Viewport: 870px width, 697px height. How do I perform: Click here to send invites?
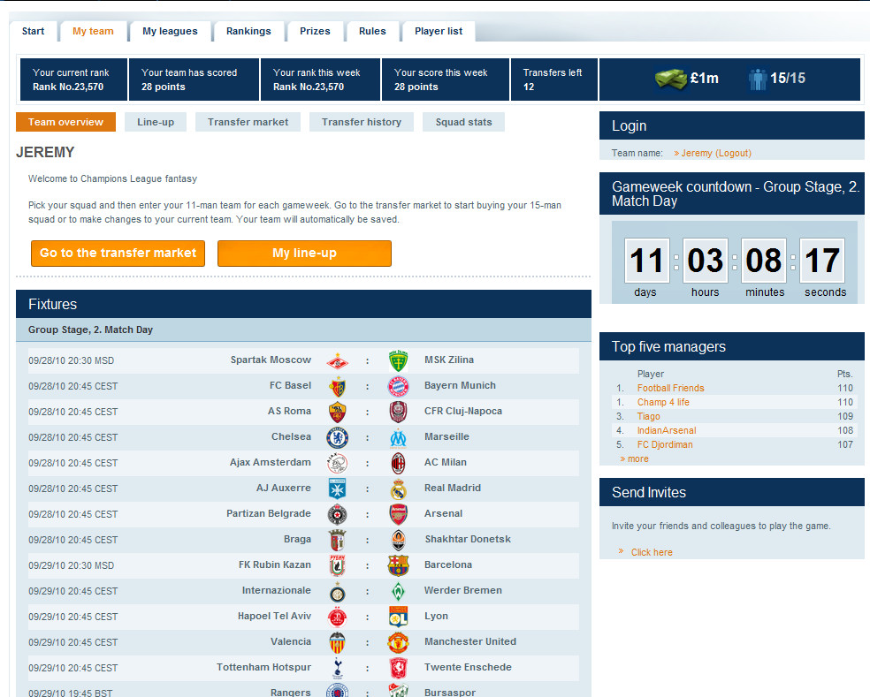(x=652, y=552)
